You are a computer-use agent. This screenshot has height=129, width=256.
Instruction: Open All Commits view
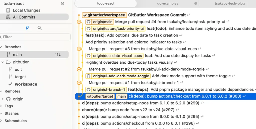click(24, 17)
